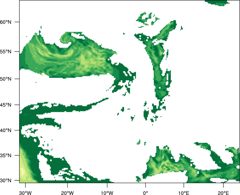This screenshot has height=195, width=240.
Task: Click the 40°N latitude label
Action: click(x=6, y=130)
